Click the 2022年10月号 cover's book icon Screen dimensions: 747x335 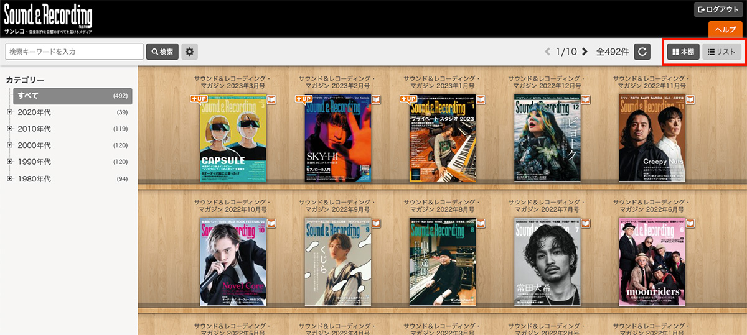[272, 223]
